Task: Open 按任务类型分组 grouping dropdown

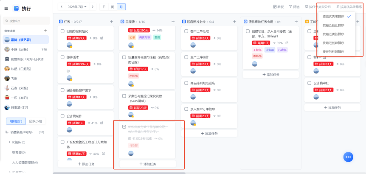Action: pyautogui.click(x=318, y=7)
